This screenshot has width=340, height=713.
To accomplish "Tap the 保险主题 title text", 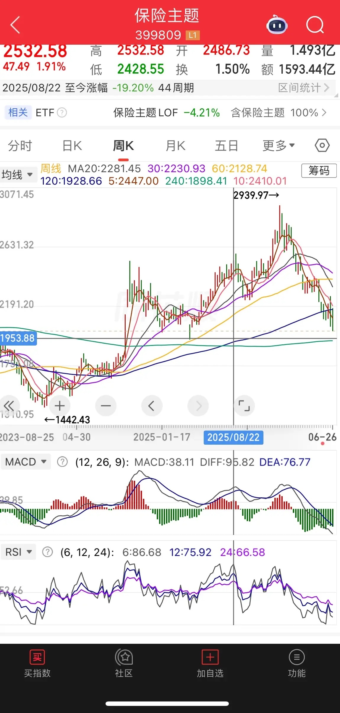I will pos(167,15).
